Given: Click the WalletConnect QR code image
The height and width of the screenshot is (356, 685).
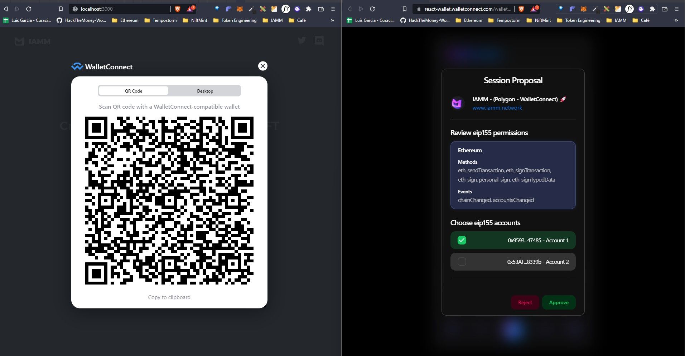Looking at the screenshot, I should (169, 201).
